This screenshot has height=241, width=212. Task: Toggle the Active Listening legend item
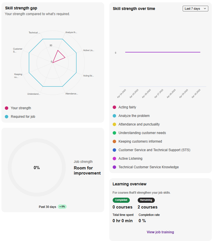[x=130, y=159]
